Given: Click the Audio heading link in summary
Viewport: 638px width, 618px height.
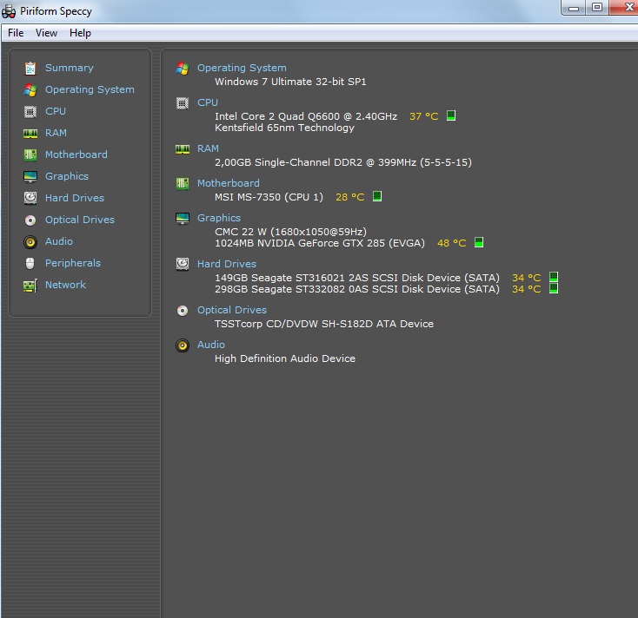Looking at the screenshot, I should click(210, 345).
